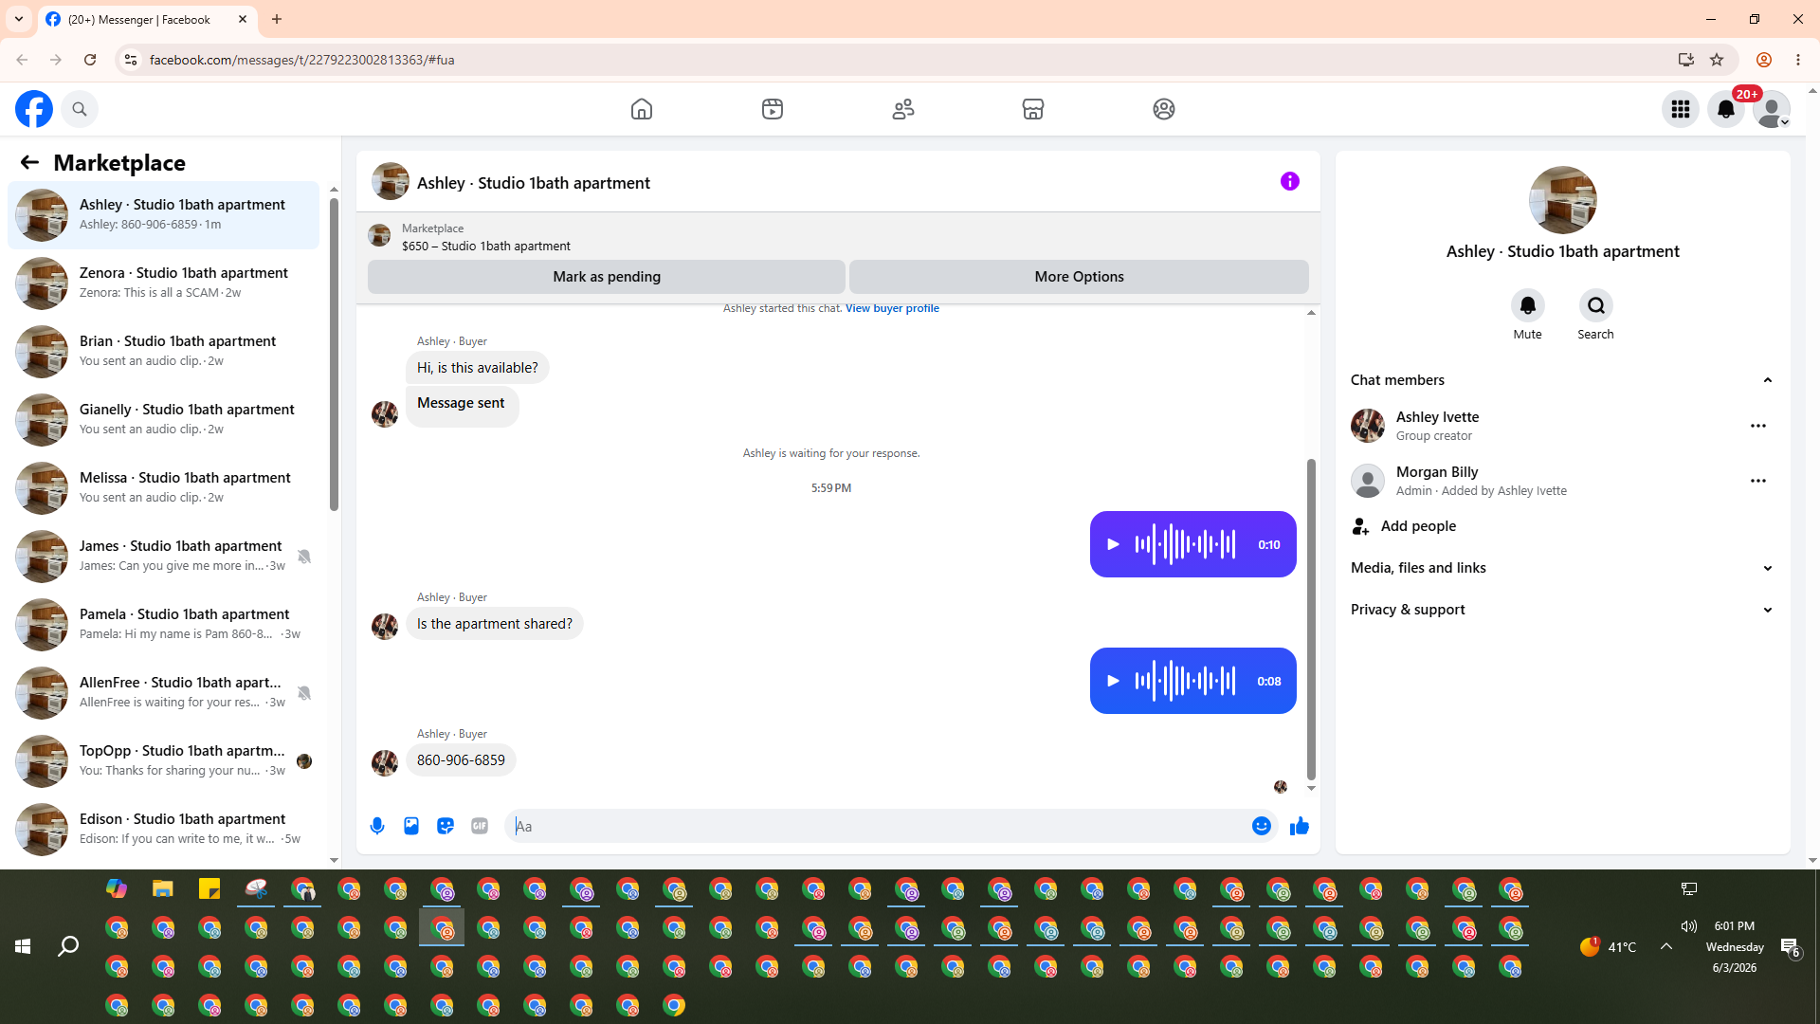The image size is (1820, 1024).
Task: Open Pamela conversation in list
Action: [163, 625]
